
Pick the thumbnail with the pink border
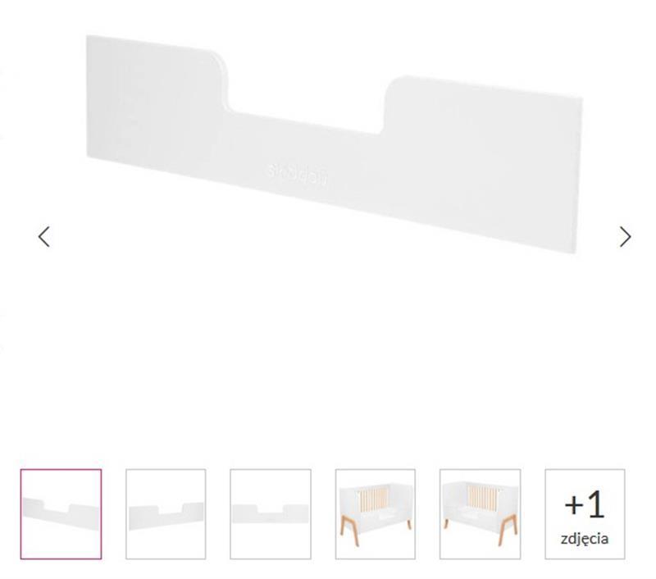61,514
